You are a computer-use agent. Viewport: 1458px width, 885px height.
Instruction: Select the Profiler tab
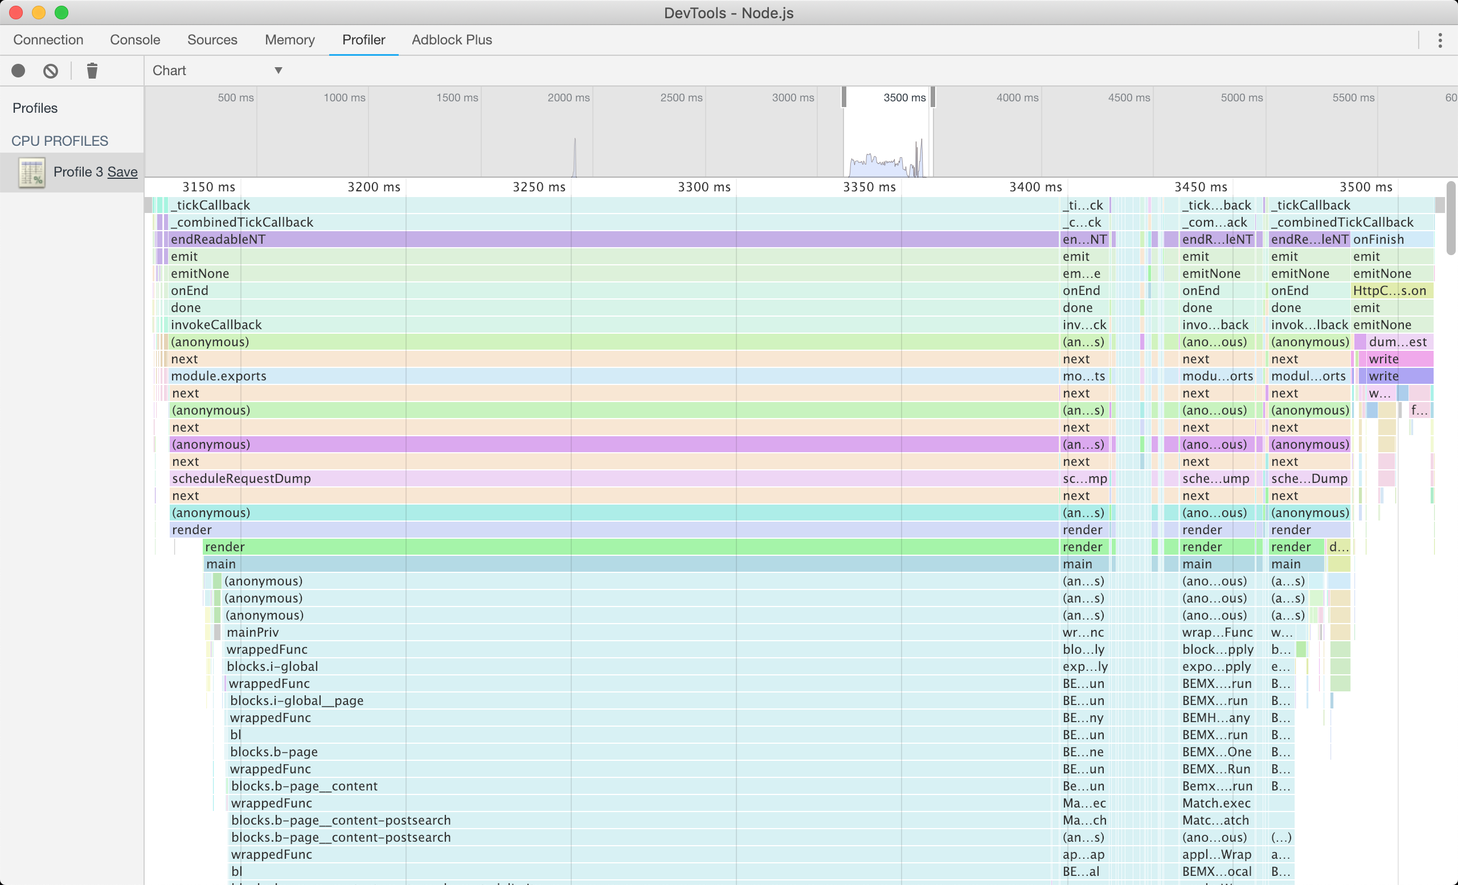363,40
